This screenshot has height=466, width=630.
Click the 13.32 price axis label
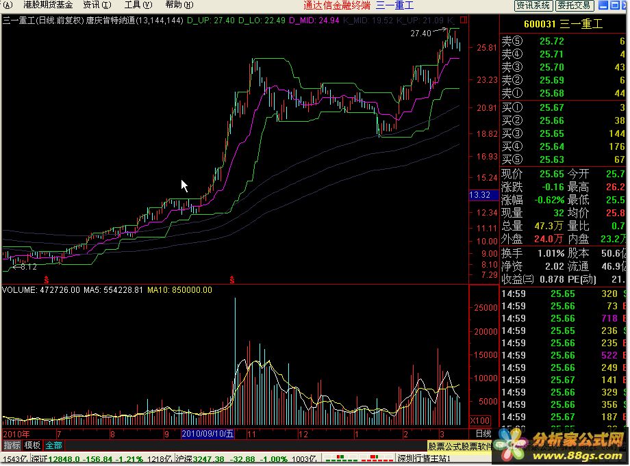click(483, 195)
